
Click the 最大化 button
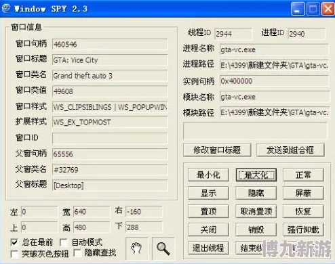256,175
